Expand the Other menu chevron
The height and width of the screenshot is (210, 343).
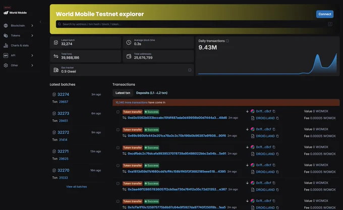click(x=32, y=65)
